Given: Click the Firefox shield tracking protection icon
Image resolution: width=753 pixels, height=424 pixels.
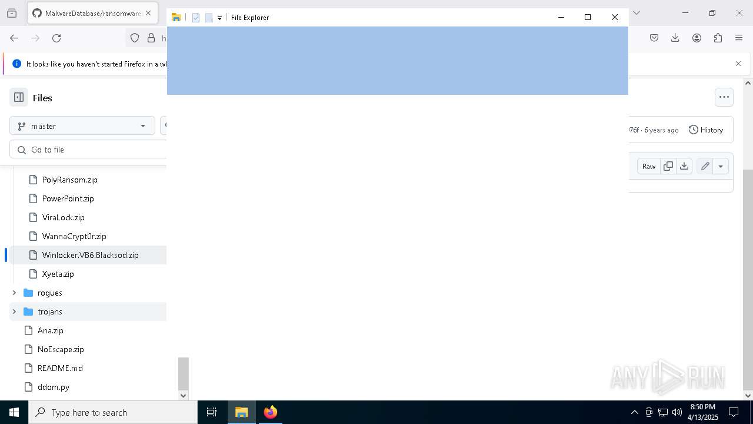Looking at the screenshot, I should point(135,38).
